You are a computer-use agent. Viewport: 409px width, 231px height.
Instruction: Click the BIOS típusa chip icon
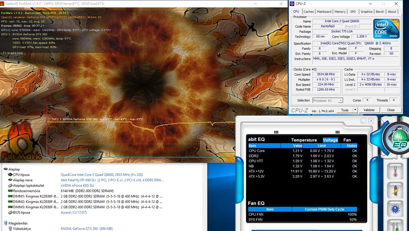[x=10, y=212]
